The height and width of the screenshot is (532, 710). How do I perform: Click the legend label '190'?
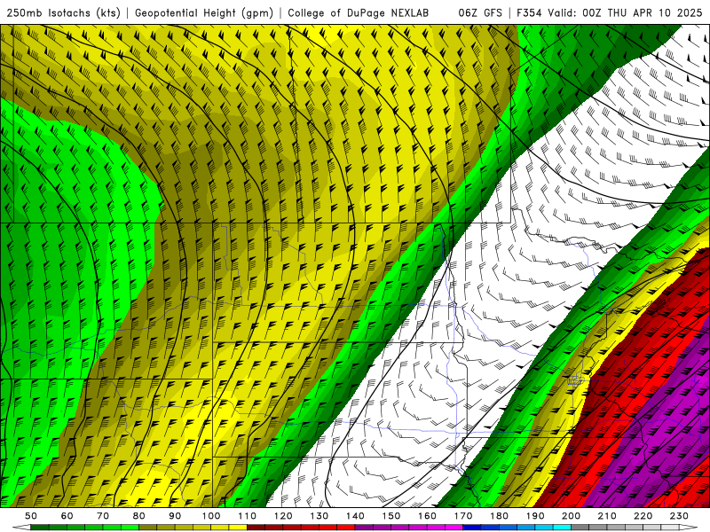tap(535, 516)
